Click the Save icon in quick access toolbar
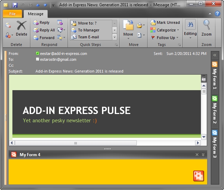This screenshot has width=224, height=190. point(15,5)
